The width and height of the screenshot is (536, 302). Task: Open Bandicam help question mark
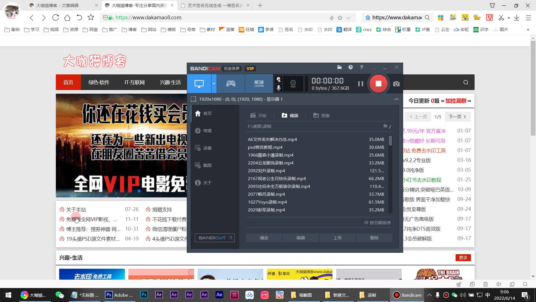(x=362, y=67)
